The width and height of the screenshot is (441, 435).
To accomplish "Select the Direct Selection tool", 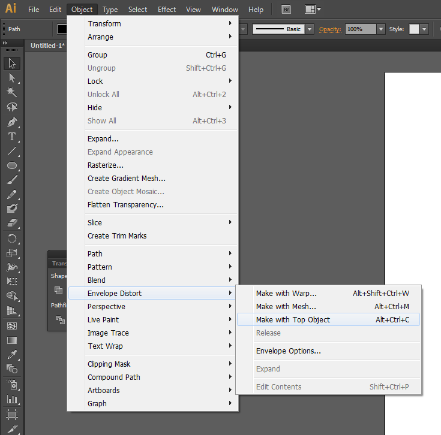I will tap(11, 78).
